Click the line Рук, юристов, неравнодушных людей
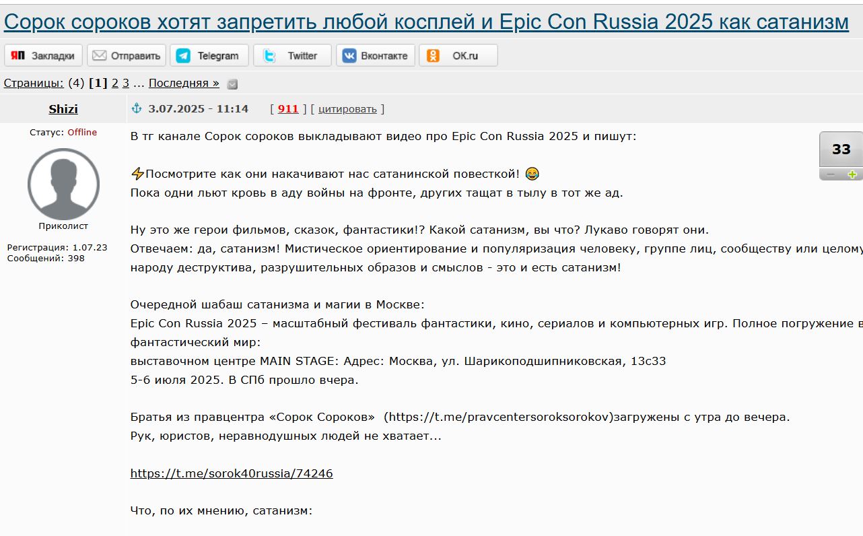The width and height of the screenshot is (863, 536). [x=286, y=436]
